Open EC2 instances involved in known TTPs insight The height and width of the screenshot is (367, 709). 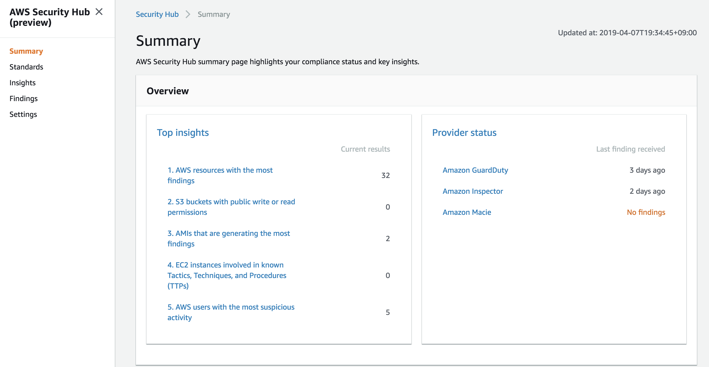[227, 275]
